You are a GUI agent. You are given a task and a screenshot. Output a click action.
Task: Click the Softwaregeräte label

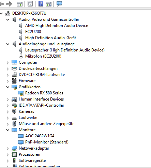coord(32,161)
